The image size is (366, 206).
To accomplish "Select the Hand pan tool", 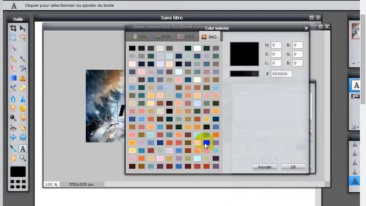I will click(13, 158).
